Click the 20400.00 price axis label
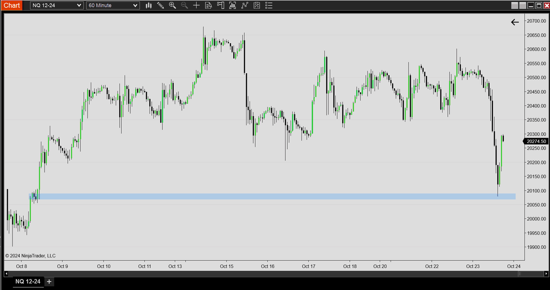Screen dimensions: 550x290 [x=536, y=106]
